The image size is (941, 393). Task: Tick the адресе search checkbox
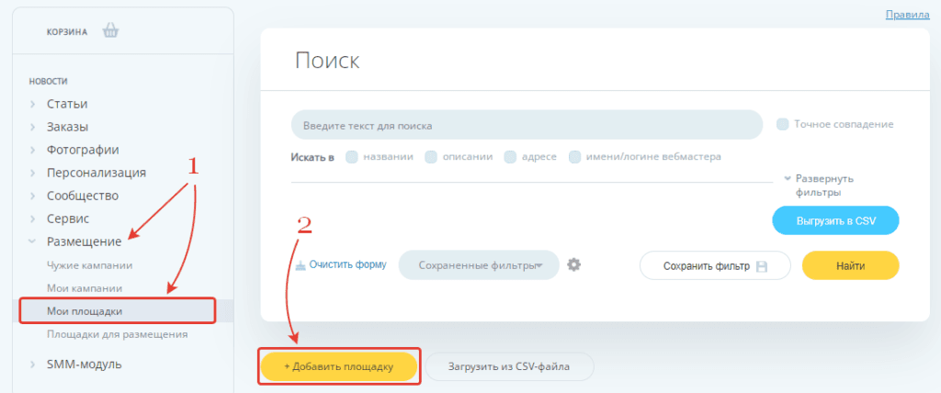coord(510,157)
